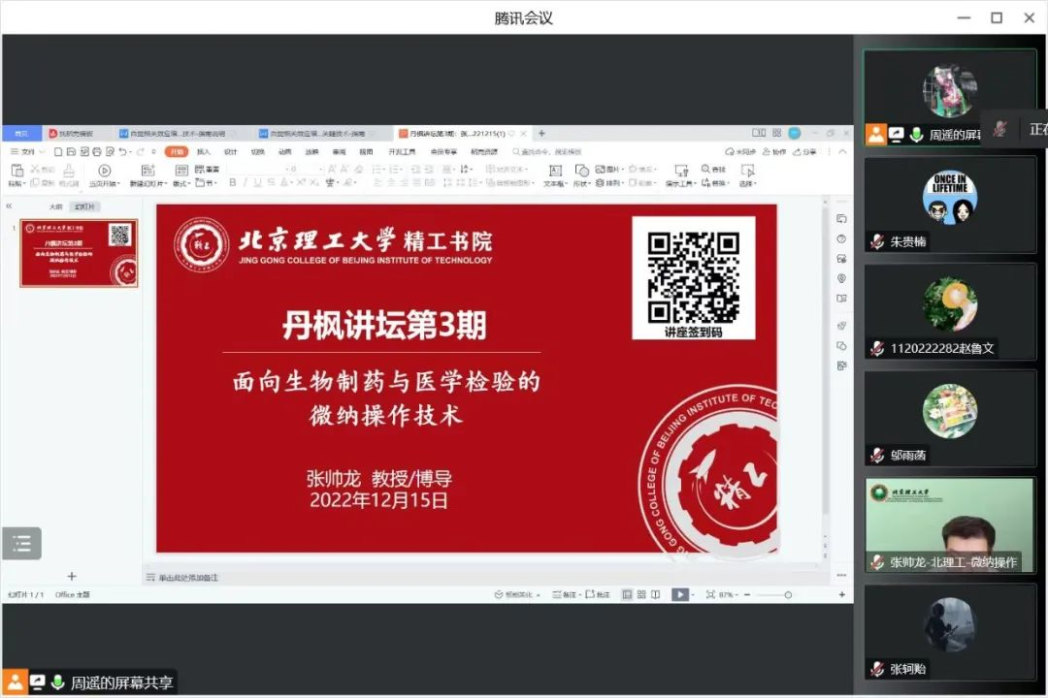Click the Format Painter (格式刷) icon
Screen dimensions: 1048x698
click(x=69, y=172)
